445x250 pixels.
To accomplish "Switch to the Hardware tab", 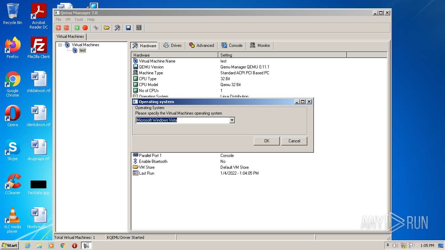I will coord(144,45).
